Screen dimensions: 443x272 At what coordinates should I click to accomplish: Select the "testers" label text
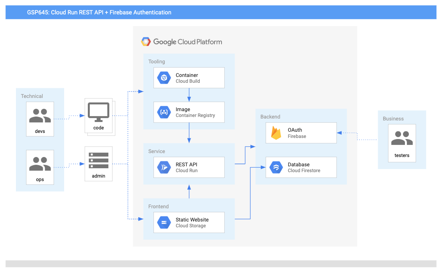click(x=402, y=155)
